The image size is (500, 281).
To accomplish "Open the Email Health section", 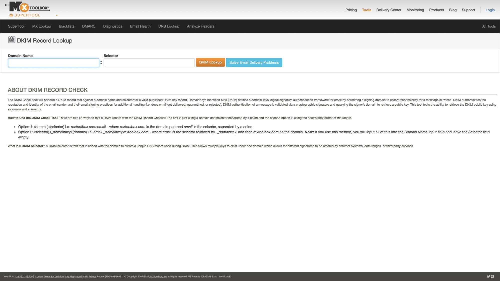I will [140, 26].
